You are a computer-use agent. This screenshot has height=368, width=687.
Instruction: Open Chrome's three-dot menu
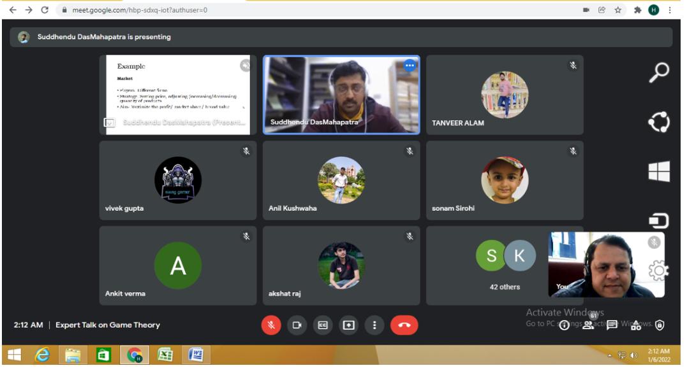tap(670, 10)
